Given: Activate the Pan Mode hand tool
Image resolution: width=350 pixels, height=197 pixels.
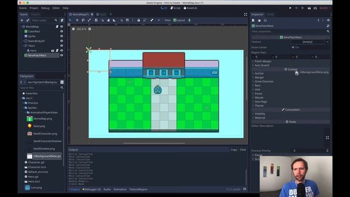Looking at the screenshot, I should point(108,20).
